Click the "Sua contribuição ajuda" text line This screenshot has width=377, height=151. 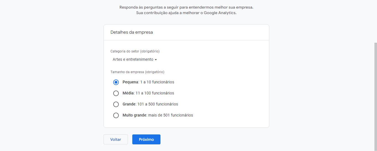tap(186, 13)
